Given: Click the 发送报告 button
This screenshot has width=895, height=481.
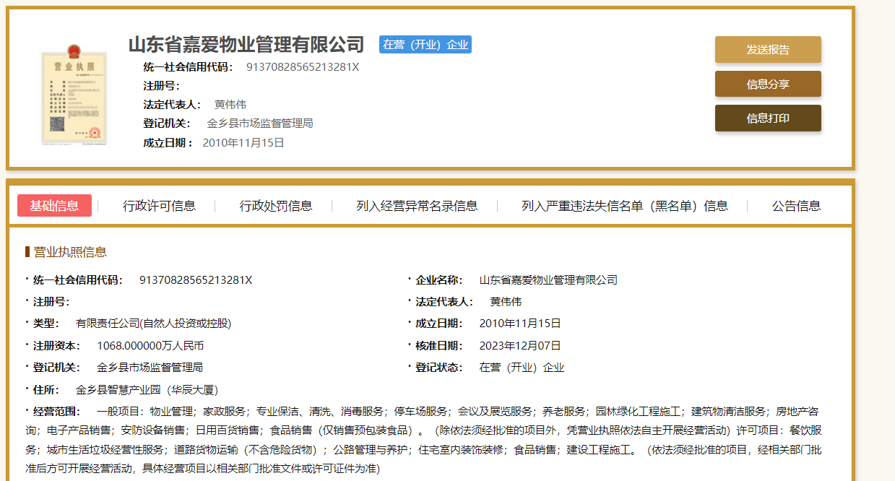Looking at the screenshot, I should click(x=768, y=50).
